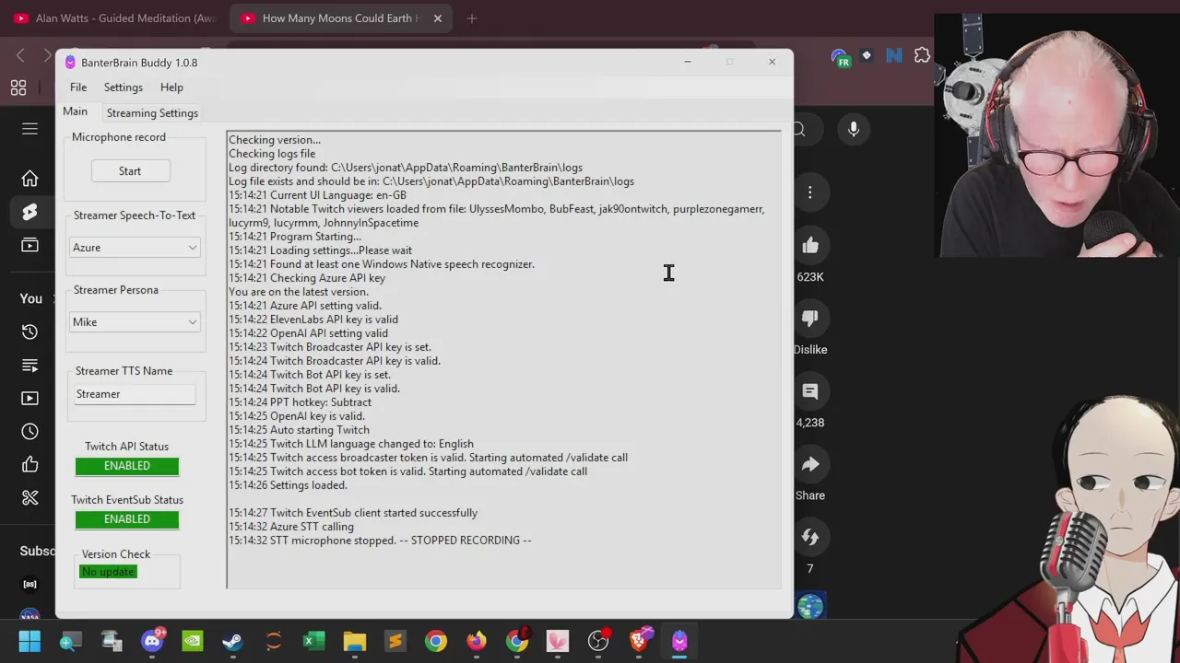Click the YouTube Home sidebar icon
Image resolution: width=1180 pixels, height=663 pixels.
[x=29, y=179]
